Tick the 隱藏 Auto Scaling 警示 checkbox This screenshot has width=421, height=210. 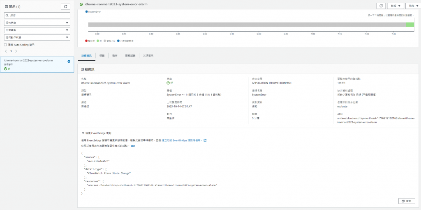tap(5, 45)
